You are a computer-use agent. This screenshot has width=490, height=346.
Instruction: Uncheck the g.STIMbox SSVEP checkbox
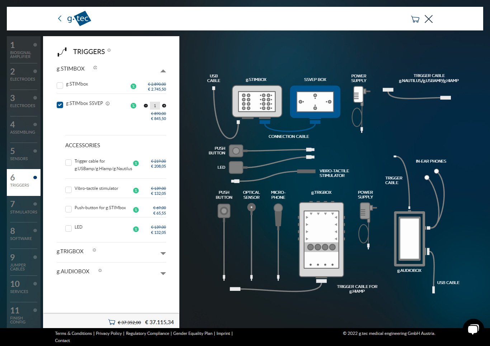(x=60, y=105)
